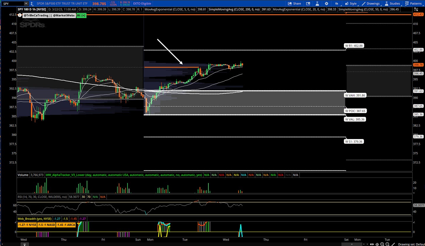Click the MW_AlphaTracker_V3_Lower study label
This screenshot has width=425, height=246.
pos(124,175)
